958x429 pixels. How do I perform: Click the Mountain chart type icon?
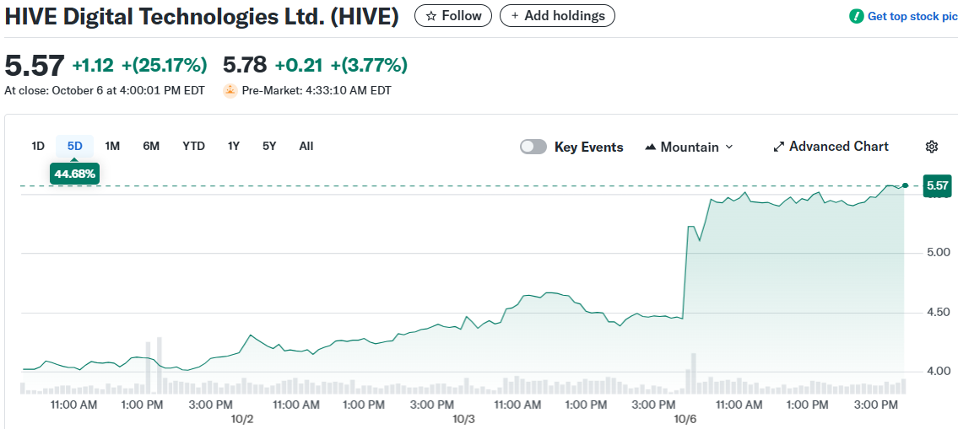[650, 147]
